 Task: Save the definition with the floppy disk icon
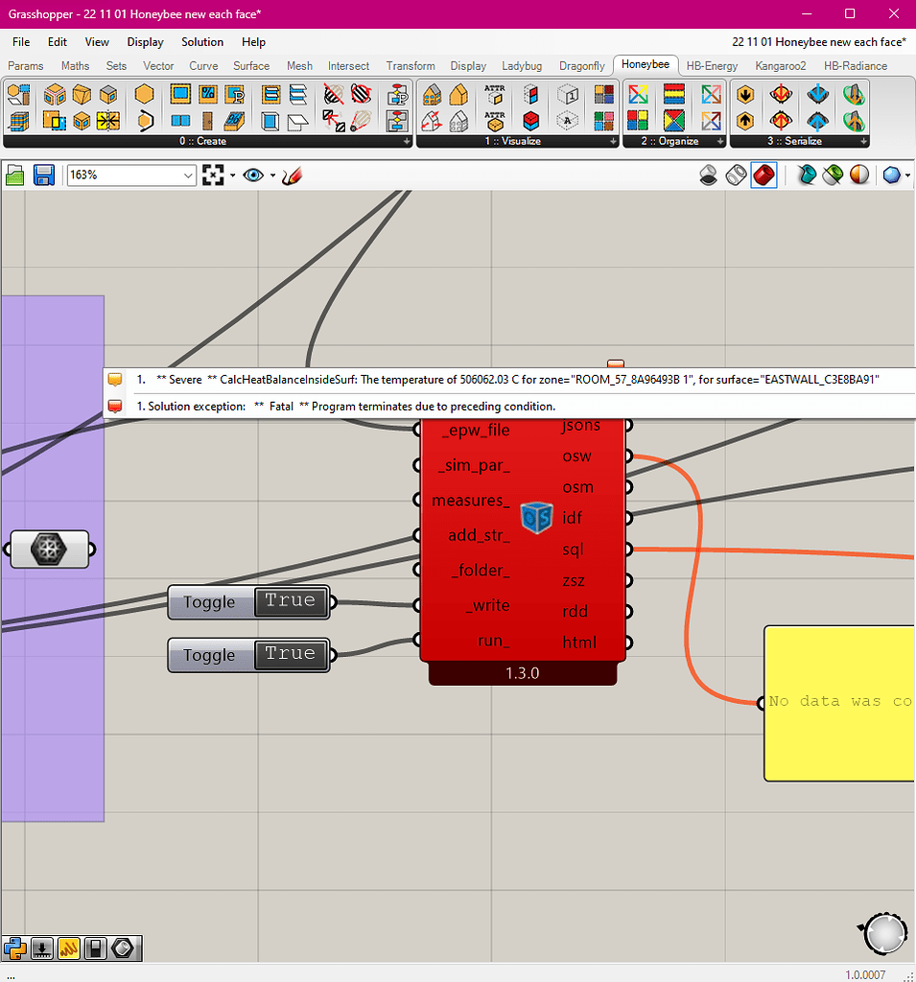point(43,175)
